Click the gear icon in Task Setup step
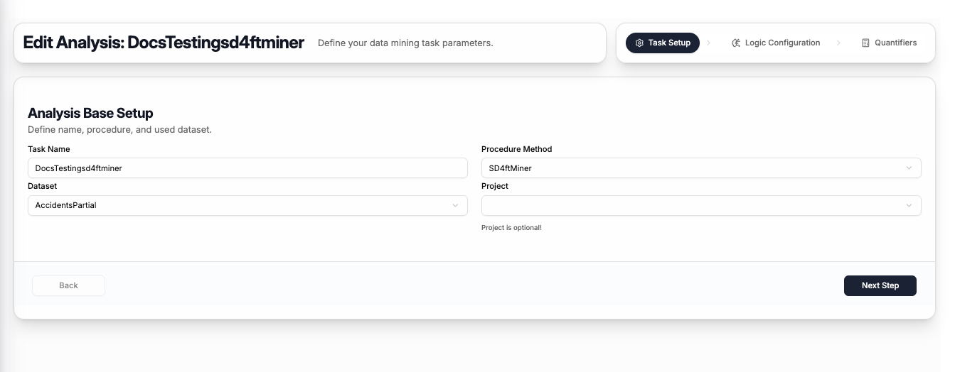The width and height of the screenshot is (955, 372). [x=639, y=43]
